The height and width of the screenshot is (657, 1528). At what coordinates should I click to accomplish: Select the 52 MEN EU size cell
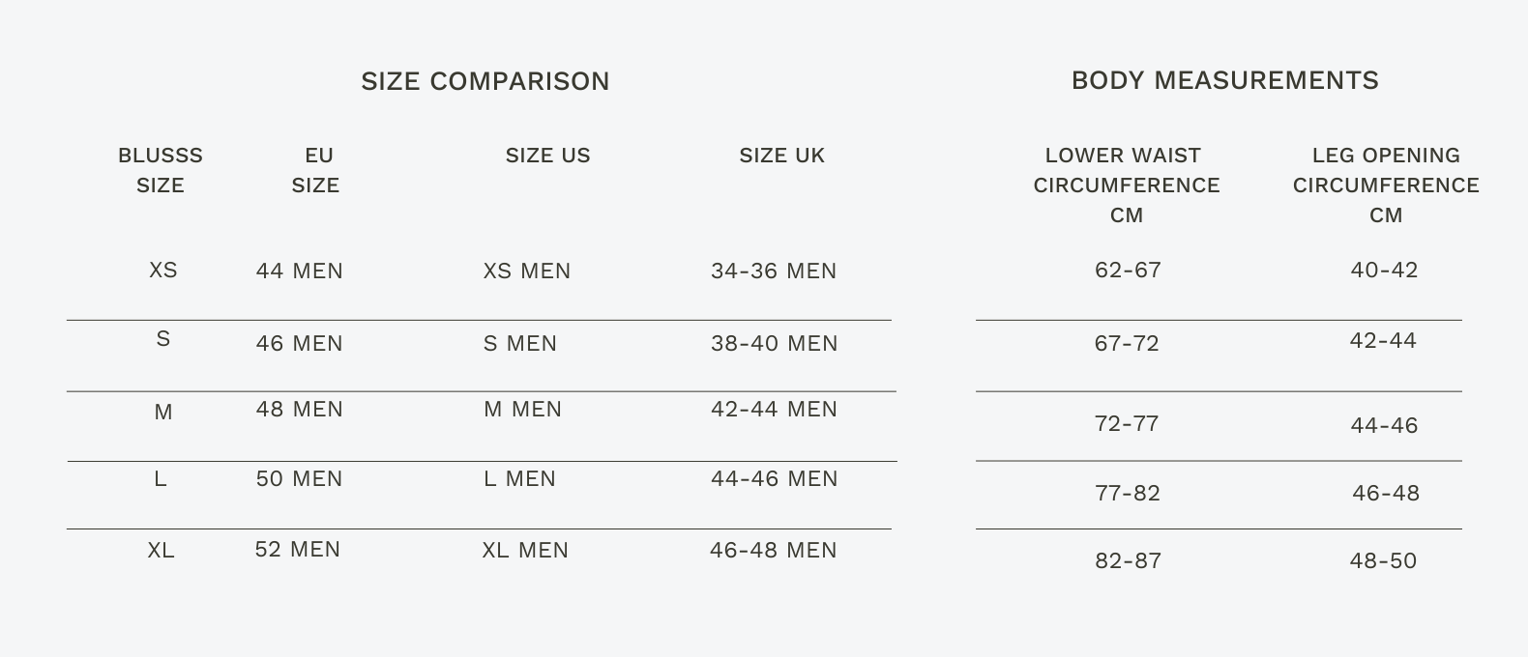[x=297, y=549]
